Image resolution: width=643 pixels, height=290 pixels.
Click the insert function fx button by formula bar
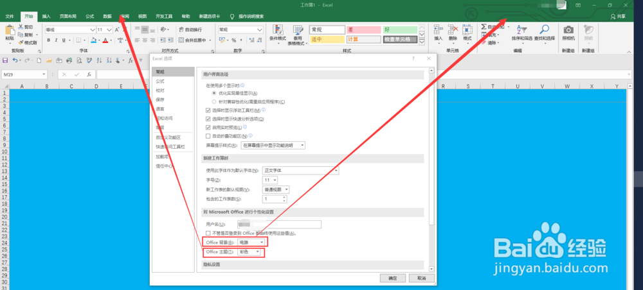(x=89, y=74)
